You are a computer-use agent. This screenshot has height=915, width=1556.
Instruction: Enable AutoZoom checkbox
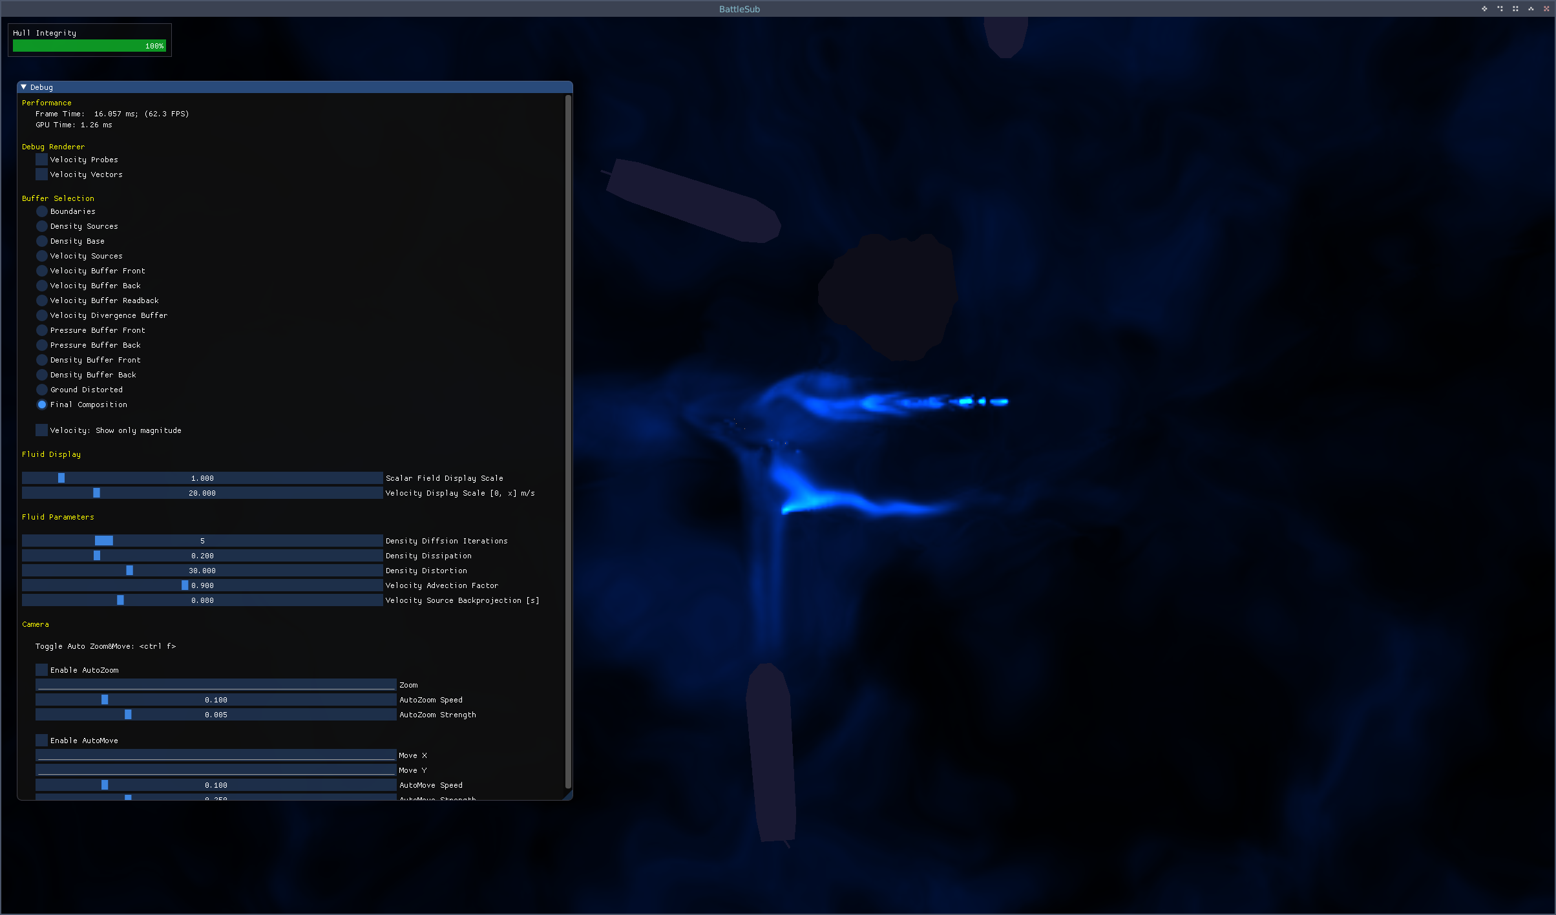click(x=42, y=670)
